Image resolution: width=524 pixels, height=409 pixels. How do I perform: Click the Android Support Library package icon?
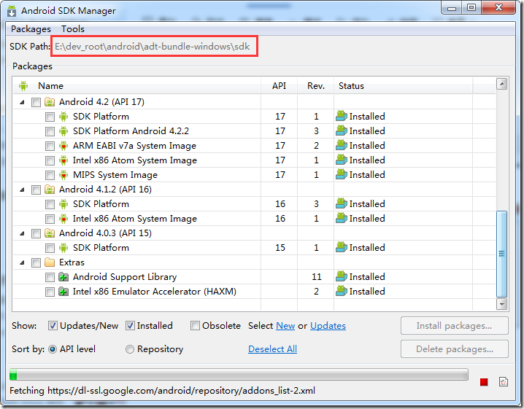click(x=63, y=277)
